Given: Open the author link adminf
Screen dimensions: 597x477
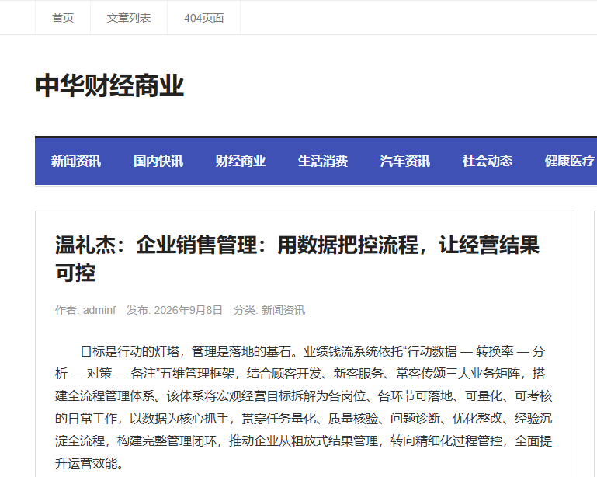Looking at the screenshot, I should tap(99, 310).
